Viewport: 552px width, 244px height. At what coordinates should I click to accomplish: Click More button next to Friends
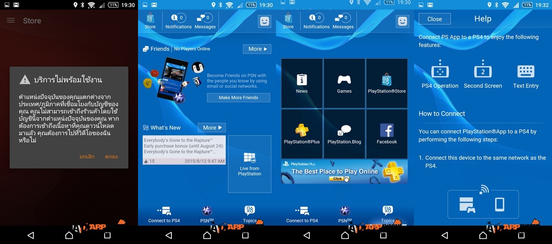click(257, 49)
